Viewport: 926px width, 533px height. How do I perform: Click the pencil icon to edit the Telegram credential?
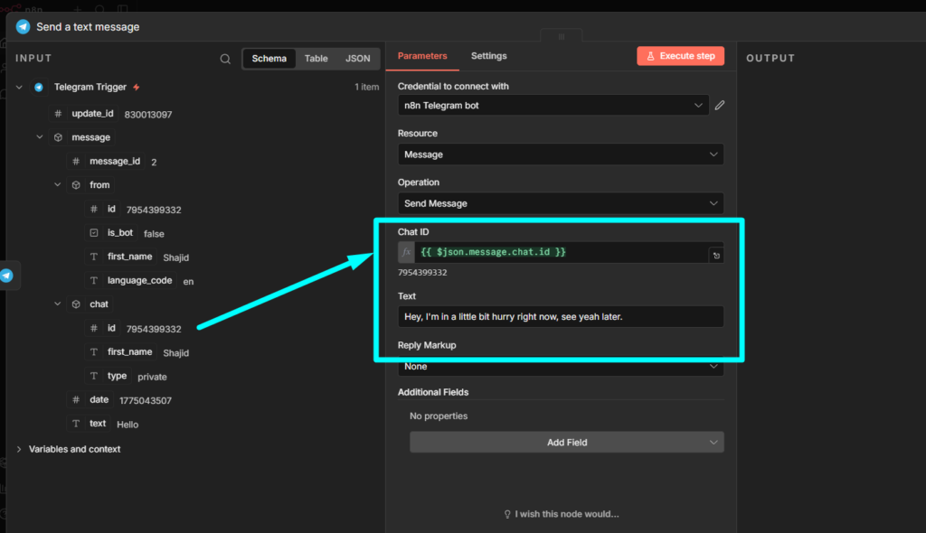tap(719, 105)
